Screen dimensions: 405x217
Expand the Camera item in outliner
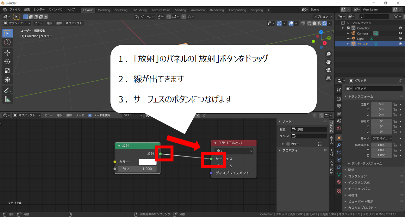[348, 33]
